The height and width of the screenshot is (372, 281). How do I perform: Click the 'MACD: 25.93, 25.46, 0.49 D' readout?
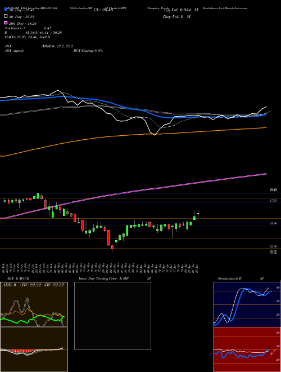(x=27, y=37)
